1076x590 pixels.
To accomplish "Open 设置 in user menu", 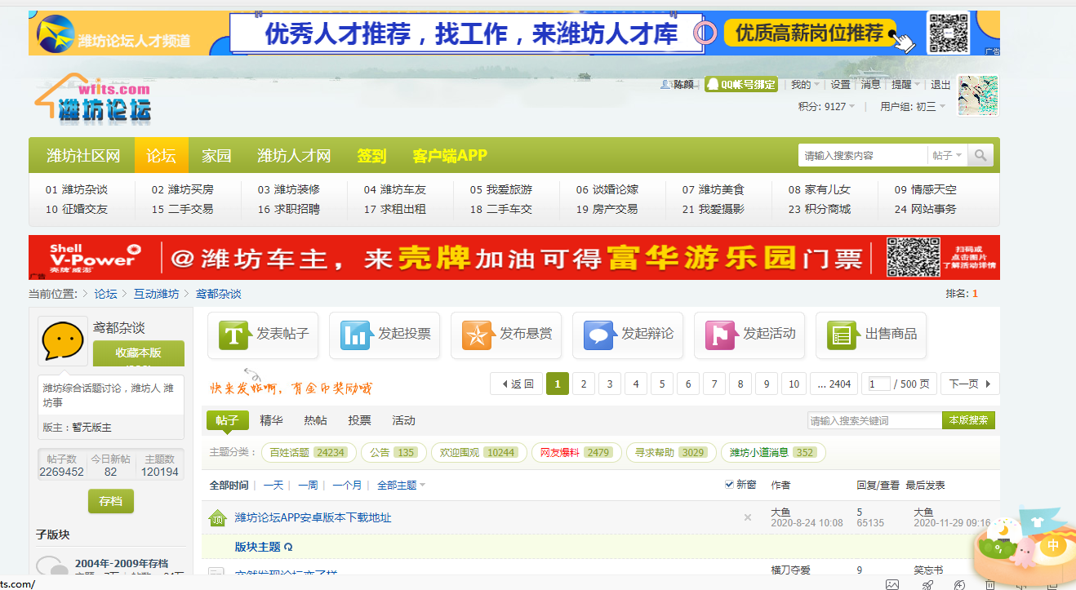I will coord(840,84).
